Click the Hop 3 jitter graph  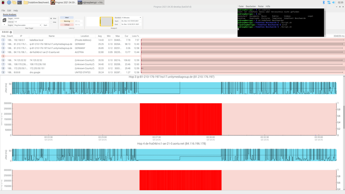point(174,88)
